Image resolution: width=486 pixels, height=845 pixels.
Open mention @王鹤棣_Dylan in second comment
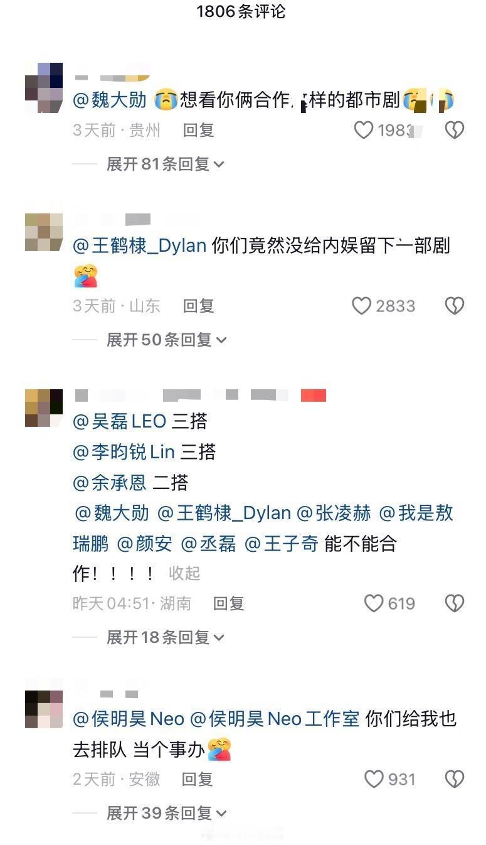(140, 245)
